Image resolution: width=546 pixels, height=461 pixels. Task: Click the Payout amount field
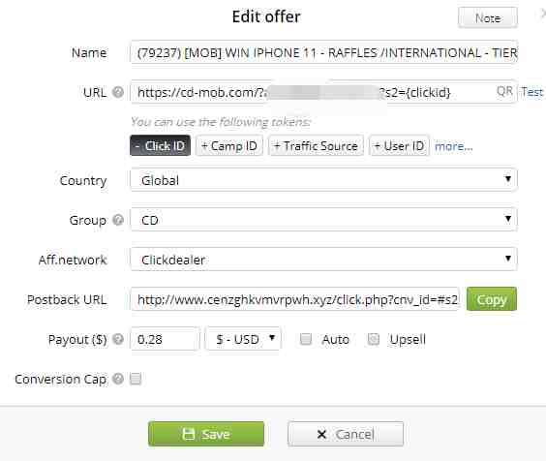(165, 339)
